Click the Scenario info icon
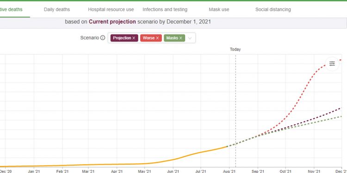 pos(103,38)
